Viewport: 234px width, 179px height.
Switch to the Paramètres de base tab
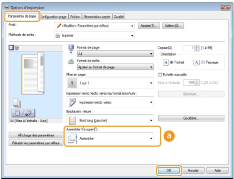[22, 16]
